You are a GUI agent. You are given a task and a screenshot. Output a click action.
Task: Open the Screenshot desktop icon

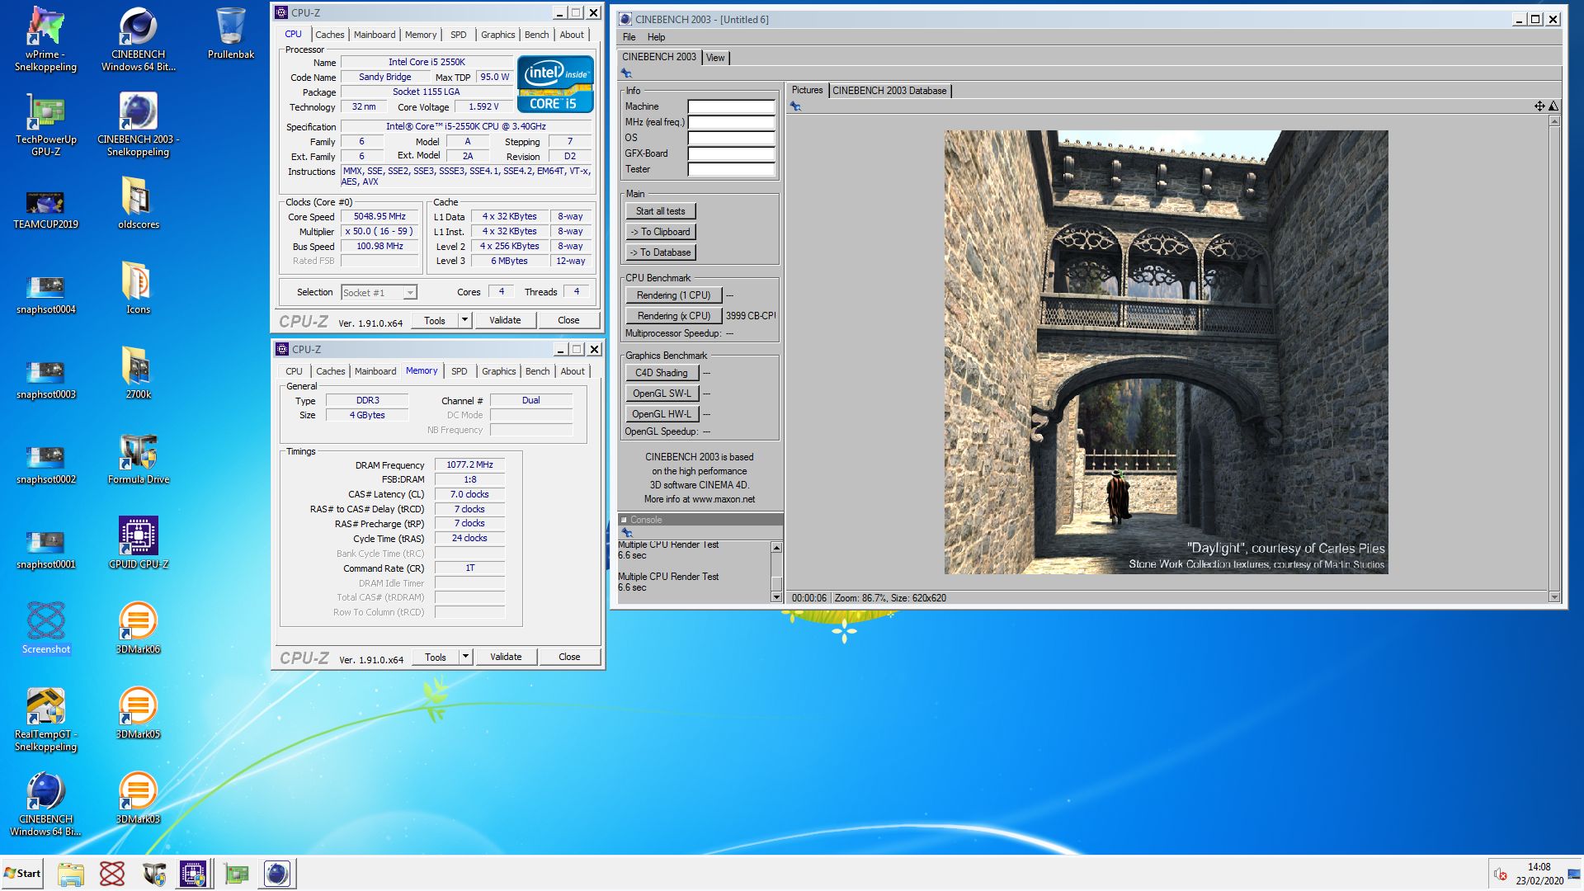pos(45,628)
